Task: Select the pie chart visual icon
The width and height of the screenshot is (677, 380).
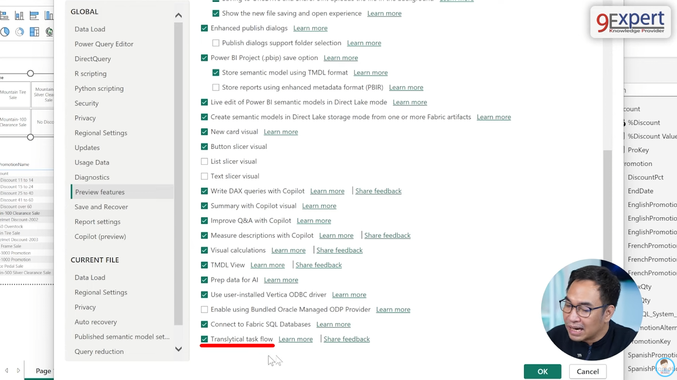Action: 4,31
